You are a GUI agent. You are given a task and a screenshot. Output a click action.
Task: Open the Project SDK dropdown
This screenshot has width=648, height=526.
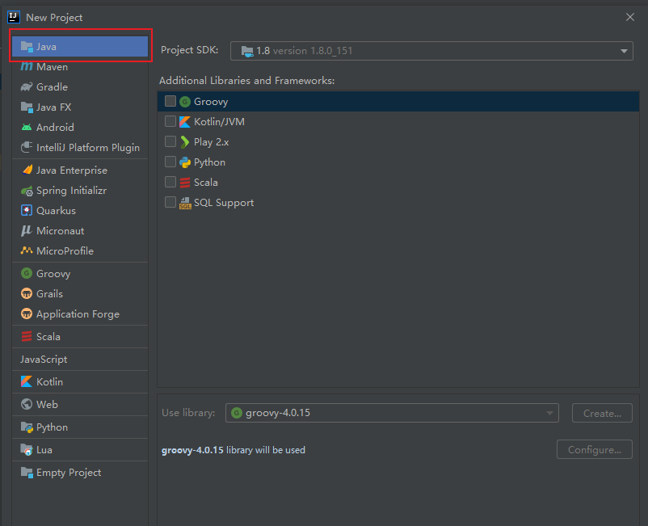click(431, 51)
